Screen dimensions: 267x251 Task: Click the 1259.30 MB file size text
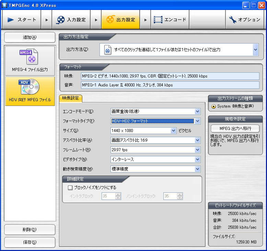pos(246,242)
